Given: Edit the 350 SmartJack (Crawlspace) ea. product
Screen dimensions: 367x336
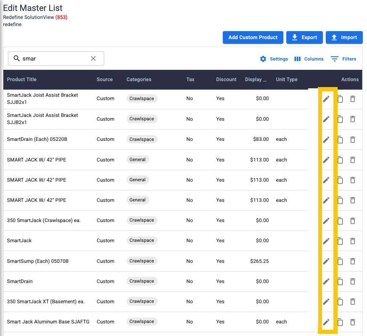Looking at the screenshot, I should click(x=326, y=221).
